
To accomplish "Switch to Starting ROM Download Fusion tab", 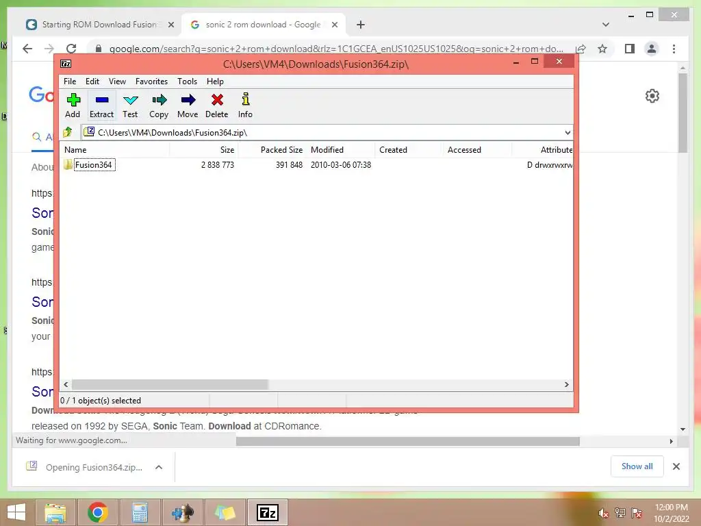I will (x=99, y=25).
